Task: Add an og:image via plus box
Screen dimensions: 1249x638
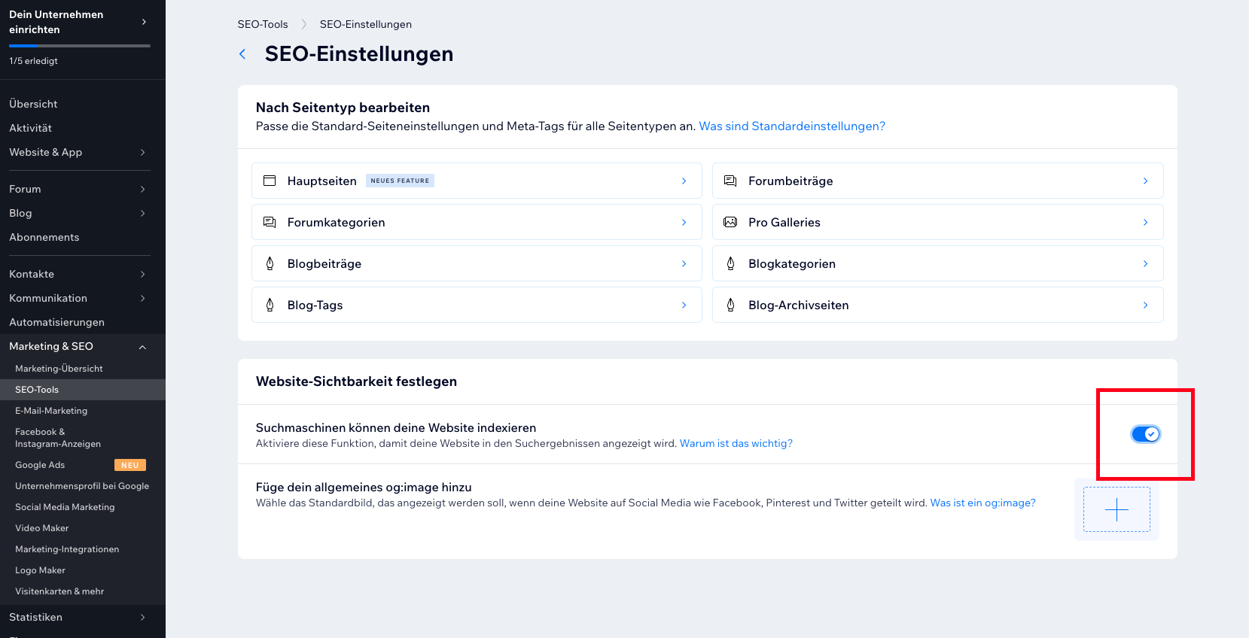Action: tap(1116, 509)
